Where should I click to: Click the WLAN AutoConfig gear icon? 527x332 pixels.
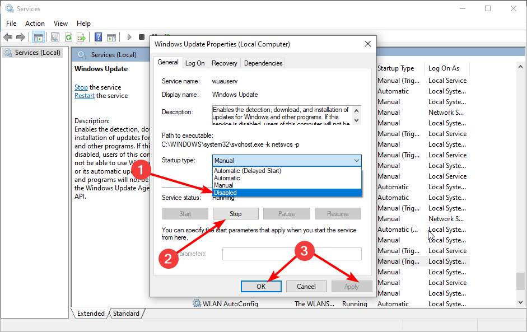click(197, 303)
